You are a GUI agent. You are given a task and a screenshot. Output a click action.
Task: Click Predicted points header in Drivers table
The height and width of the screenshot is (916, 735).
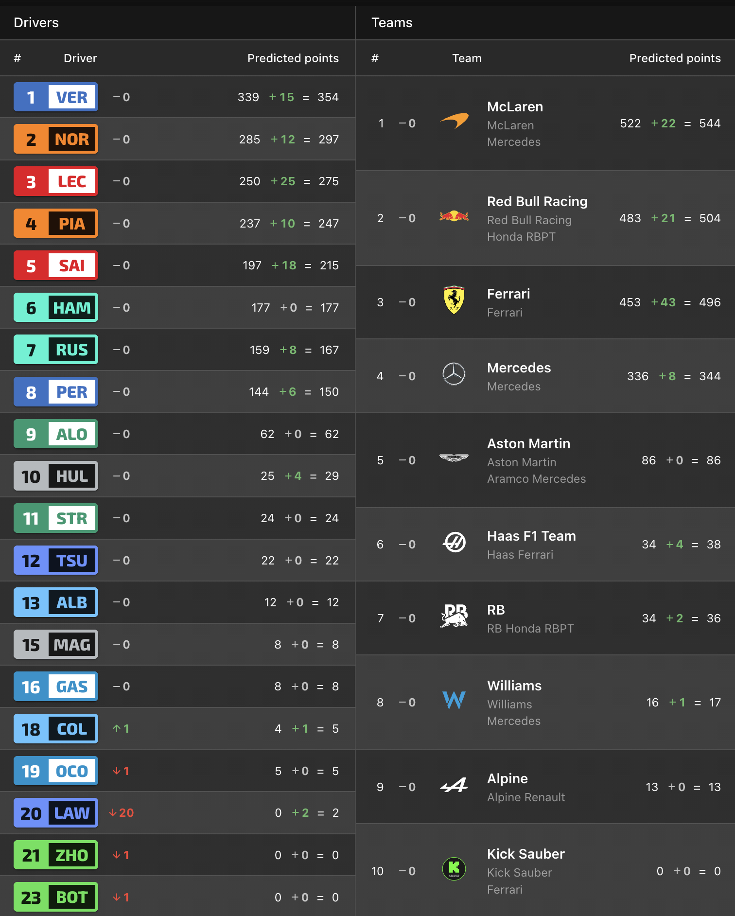tap(293, 58)
